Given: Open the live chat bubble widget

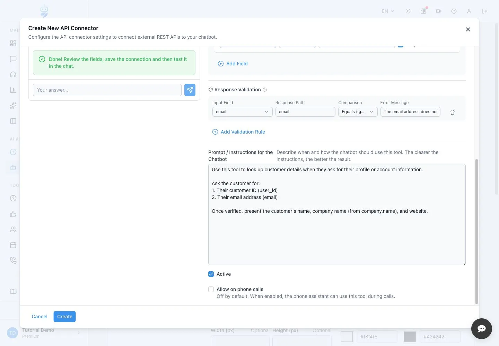Looking at the screenshot, I should (x=482, y=329).
